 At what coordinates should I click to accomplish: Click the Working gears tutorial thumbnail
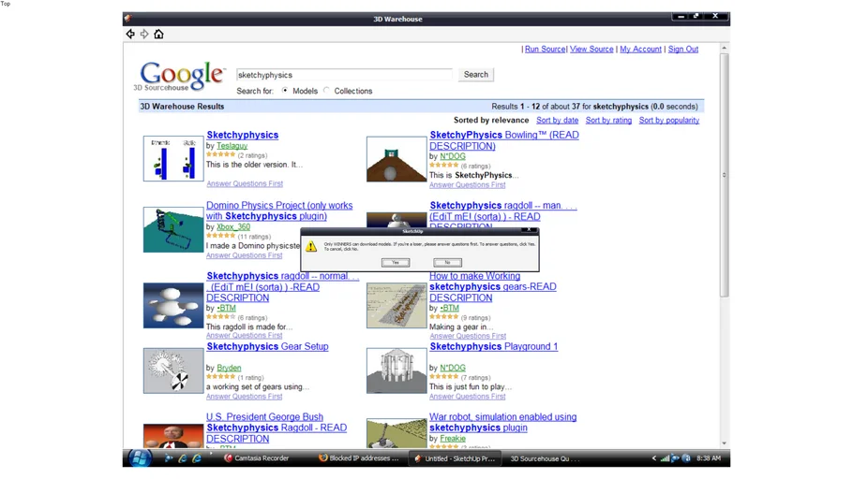[x=397, y=305]
